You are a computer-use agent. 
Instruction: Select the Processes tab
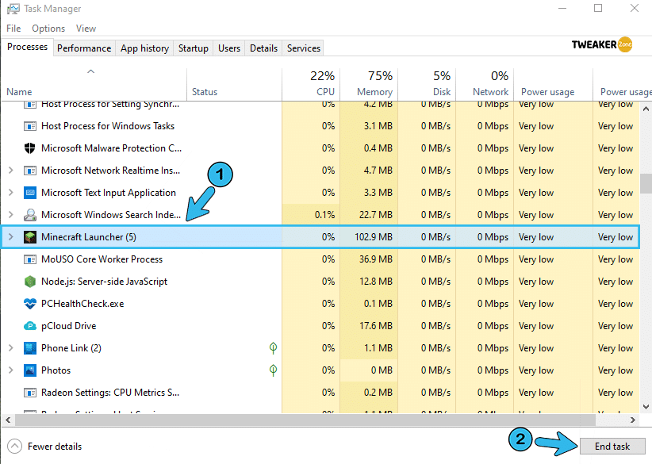tap(28, 47)
